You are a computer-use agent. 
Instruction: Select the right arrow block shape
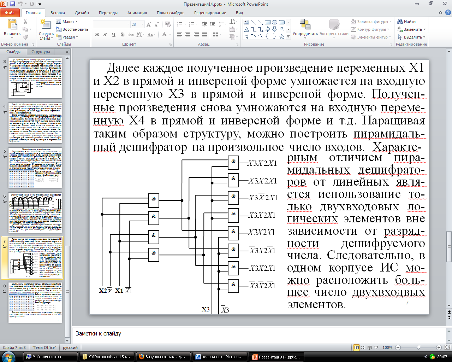(268, 29)
